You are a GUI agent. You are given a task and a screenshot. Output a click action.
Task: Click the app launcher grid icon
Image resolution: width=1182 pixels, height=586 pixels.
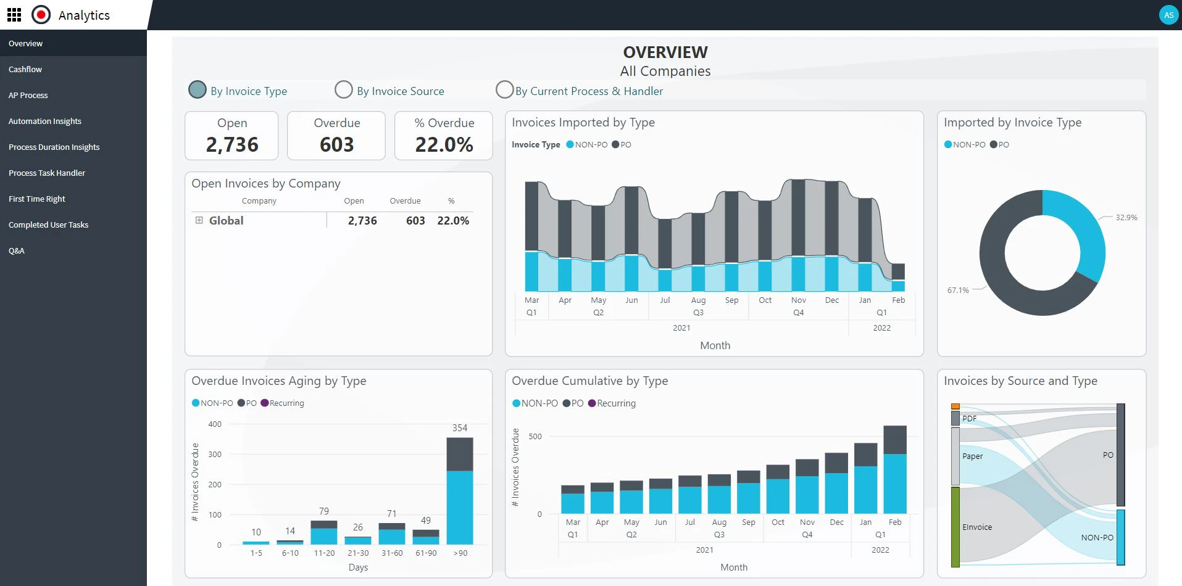click(14, 14)
